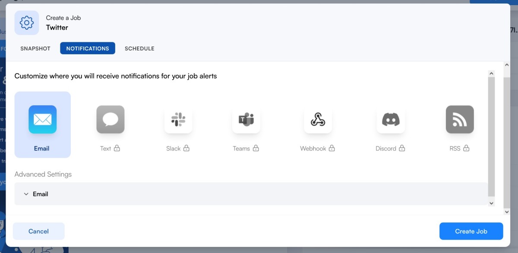The width and height of the screenshot is (518, 253).
Task: Choose the Discord notification channel
Action: [390, 119]
